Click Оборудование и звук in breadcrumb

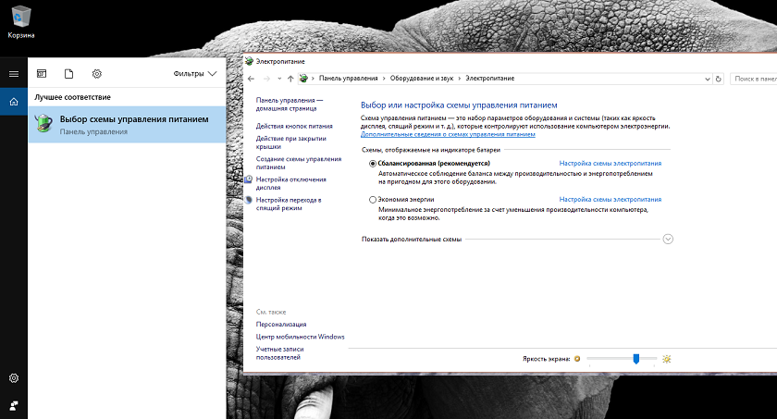[421, 80]
